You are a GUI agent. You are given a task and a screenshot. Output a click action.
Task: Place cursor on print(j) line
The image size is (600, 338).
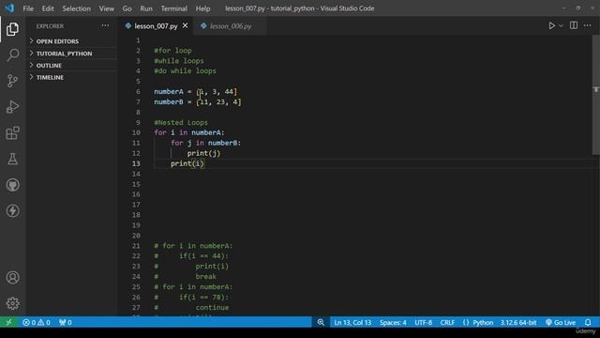click(x=204, y=153)
